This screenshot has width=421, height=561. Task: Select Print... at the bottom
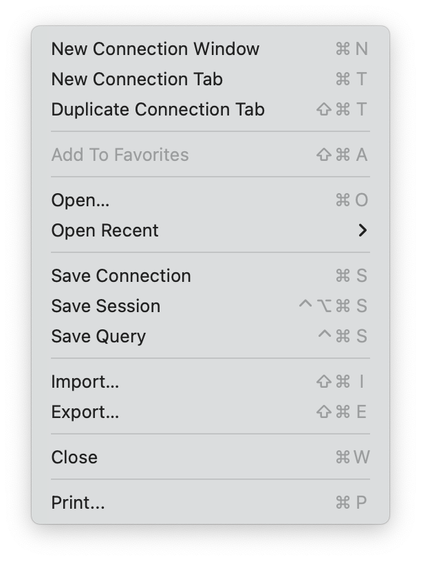point(78,503)
